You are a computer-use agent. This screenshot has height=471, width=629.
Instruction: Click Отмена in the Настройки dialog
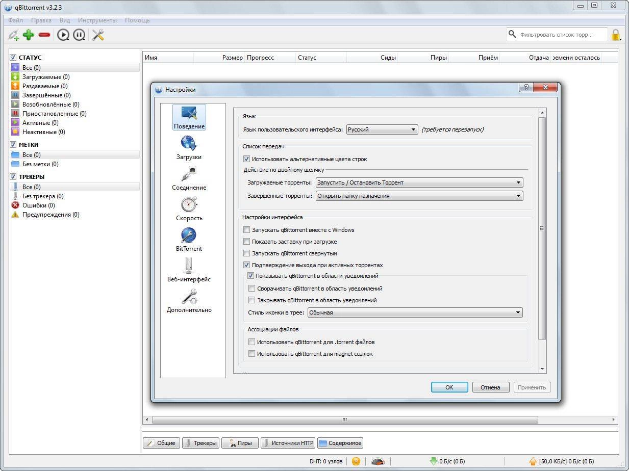(491, 387)
